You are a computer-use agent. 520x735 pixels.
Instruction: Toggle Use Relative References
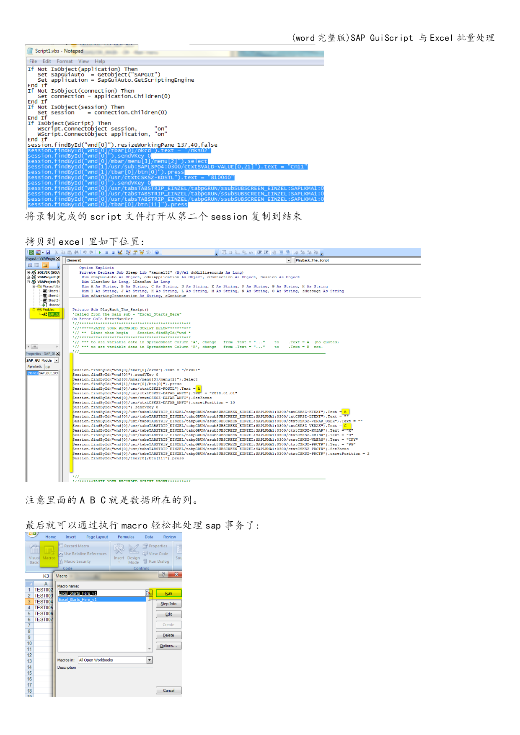pyautogui.click(x=83, y=554)
